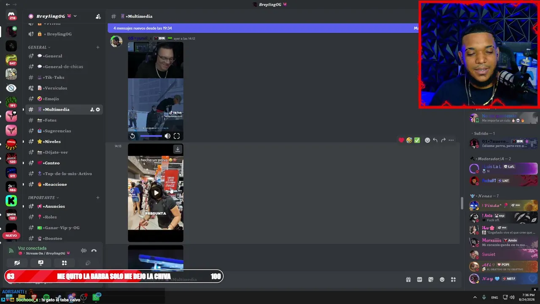Image resolution: width=540 pixels, height=304 pixels.
Task: Open the green K server icon
Action: pyautogui.click(x=11, y=201)
